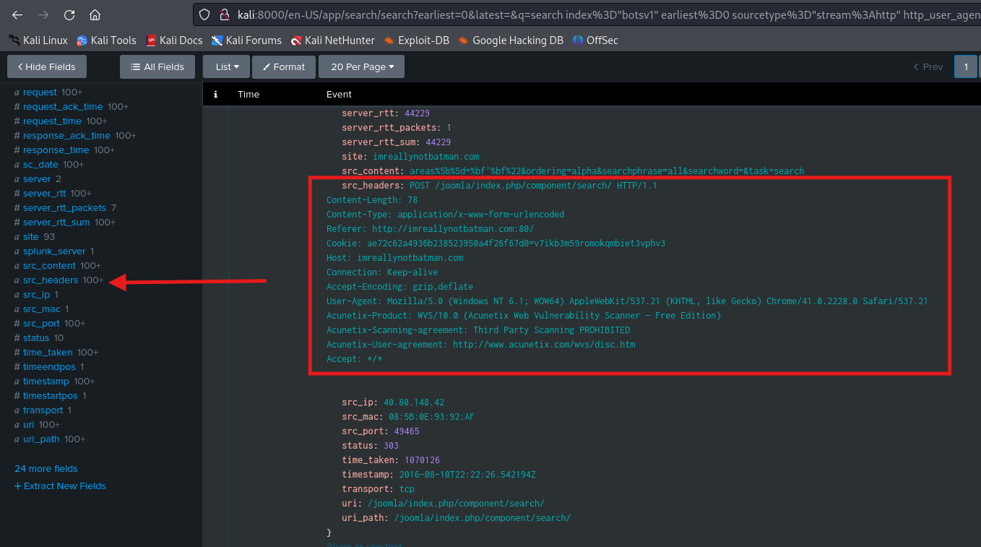Select the status field in sidebar
The image size is (981, 547).
point(36,338)
